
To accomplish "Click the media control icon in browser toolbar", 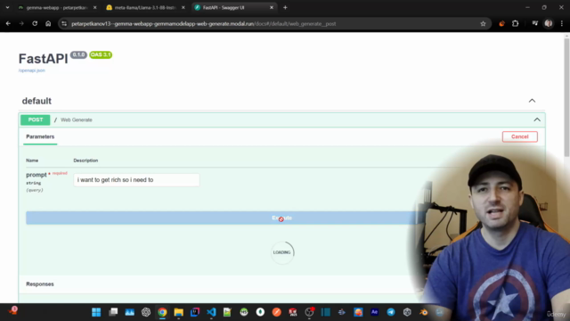I will pos(534,24).
